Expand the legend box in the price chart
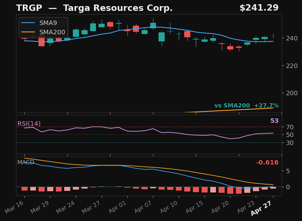This screenshot has height=221, width=302. (x=43, y=28)
